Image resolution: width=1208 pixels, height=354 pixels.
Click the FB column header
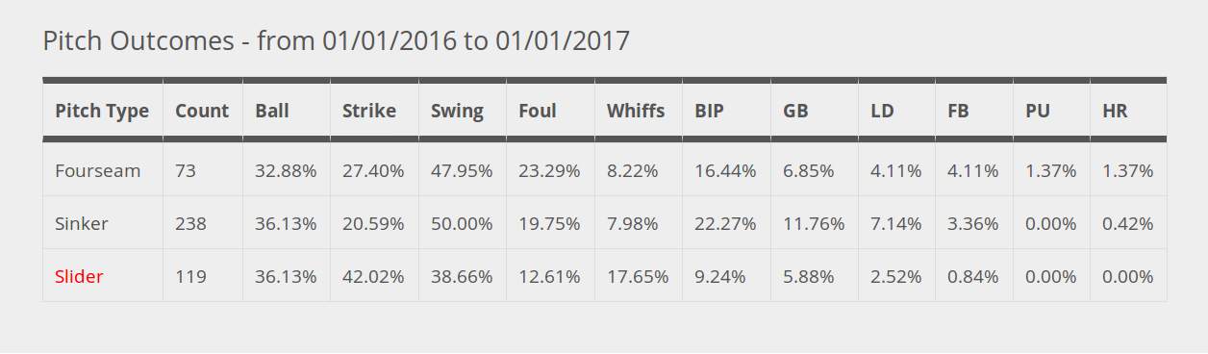tap(958, 111)
